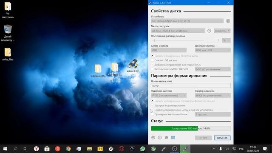Show hidden tray icons chevron
Screen dimensions: 272x153
(214, 149)
